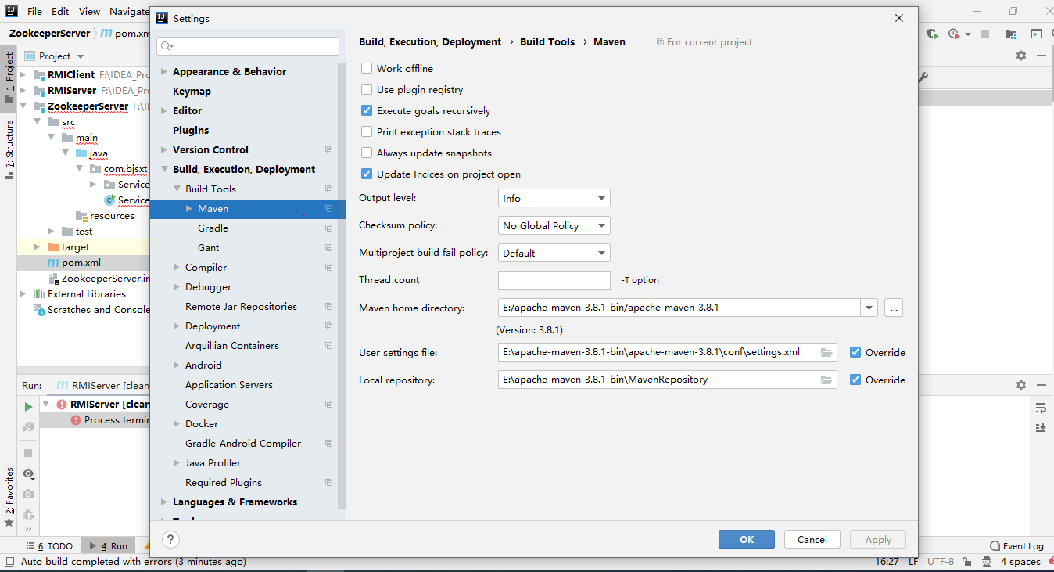
Task: Click the eye icon in Run panel sidebar
Action: click(28, 473)
